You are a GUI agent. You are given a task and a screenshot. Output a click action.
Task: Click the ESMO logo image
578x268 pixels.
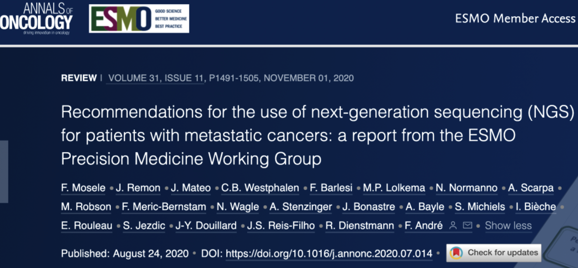[139, 18]
